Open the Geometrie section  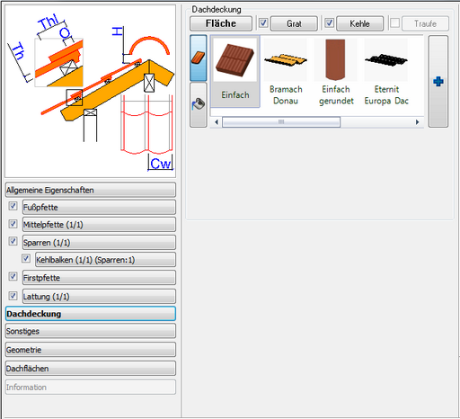[91, 350]
